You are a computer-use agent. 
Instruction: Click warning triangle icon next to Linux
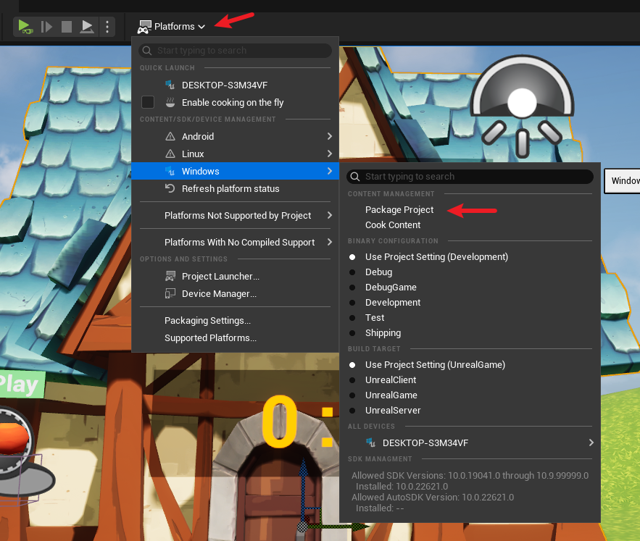click(170, 154)
